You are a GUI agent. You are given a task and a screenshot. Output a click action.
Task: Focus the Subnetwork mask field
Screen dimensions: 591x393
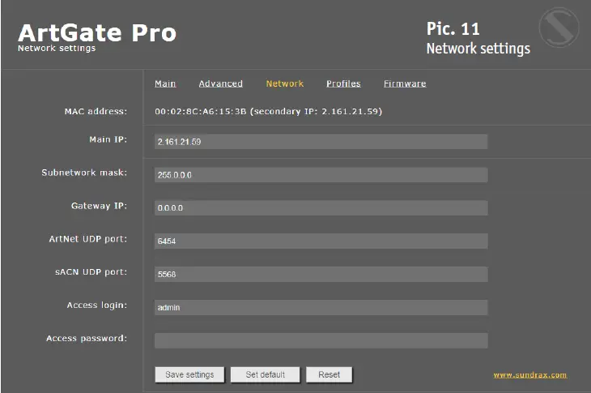click(x=321, y=175)
